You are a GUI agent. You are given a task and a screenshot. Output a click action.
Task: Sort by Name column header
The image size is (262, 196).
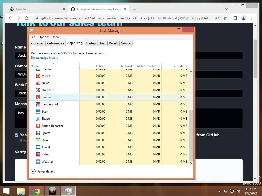coord(54,66)
